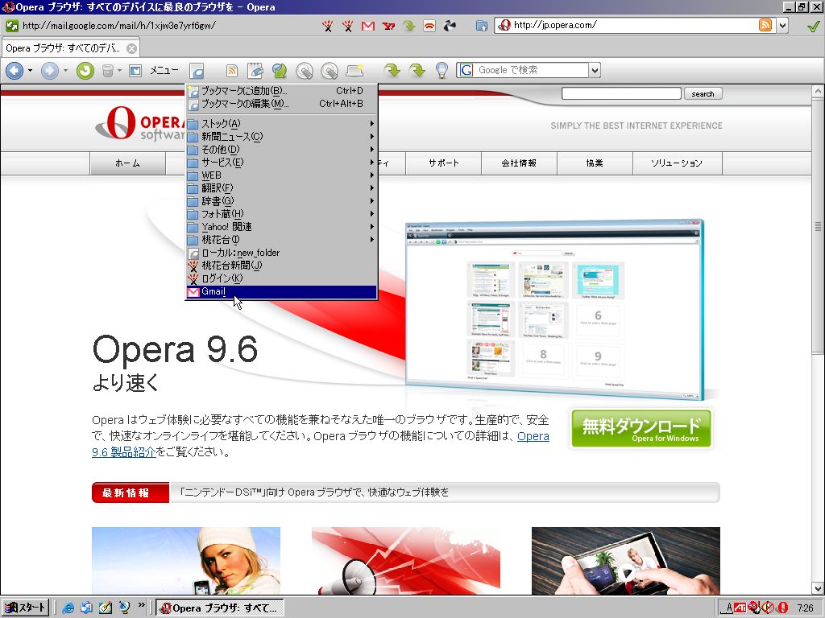The height and width of the screenshot is (618, 825).
Task: Click the RSS icon in the jp.opera.com address field
Action: click(765, 25)
